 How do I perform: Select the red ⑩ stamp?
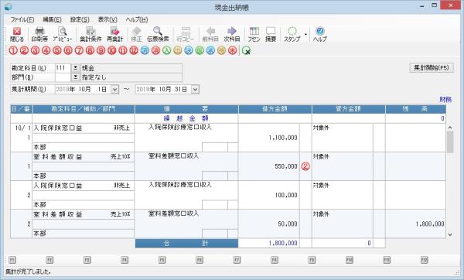111,50
